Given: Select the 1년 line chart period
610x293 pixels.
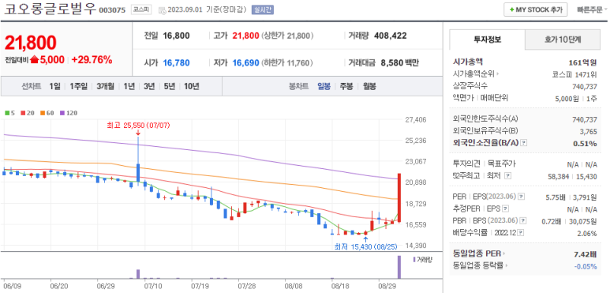Looking at the screenshot, I should coord(129,86).
